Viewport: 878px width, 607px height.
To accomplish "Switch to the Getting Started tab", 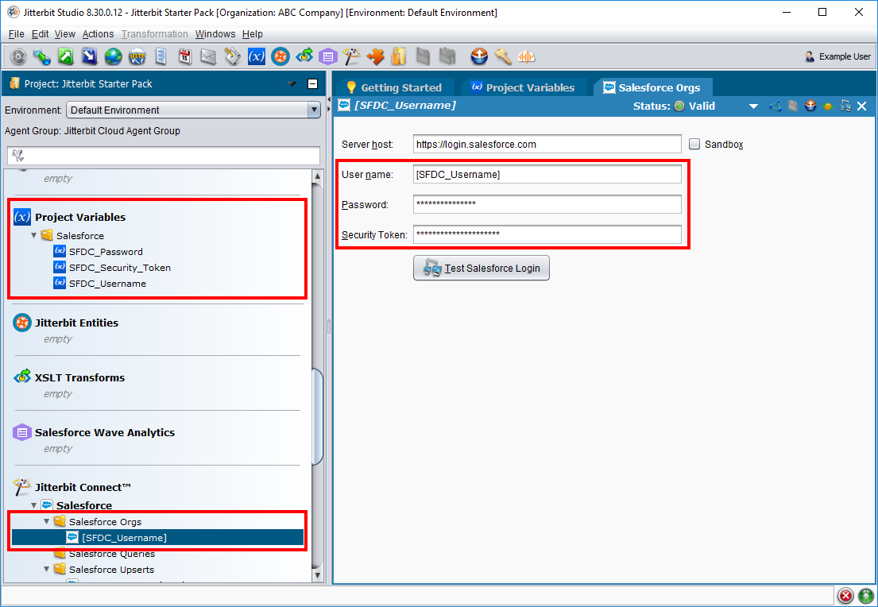I will (394, 87).
